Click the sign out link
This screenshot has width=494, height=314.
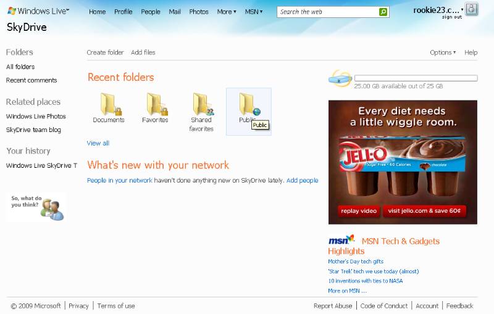[452, 17]
